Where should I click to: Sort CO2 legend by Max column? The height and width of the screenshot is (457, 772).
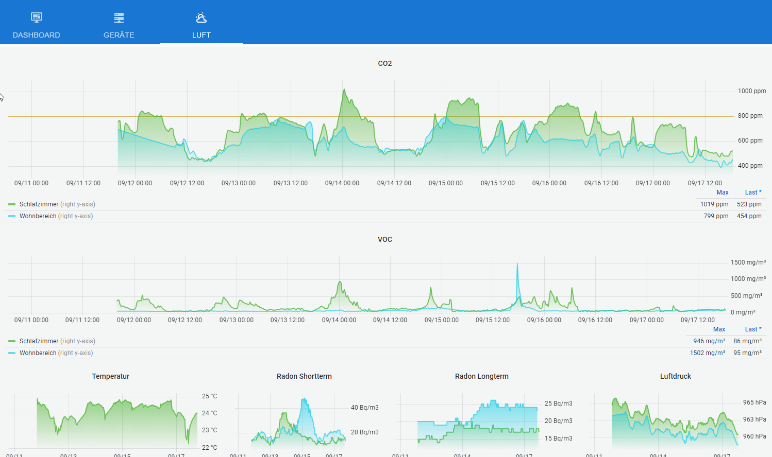click(723, 192)
